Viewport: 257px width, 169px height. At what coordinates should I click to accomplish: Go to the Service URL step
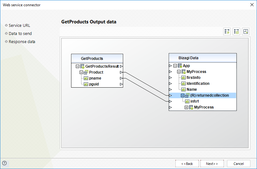pos(19,26)
